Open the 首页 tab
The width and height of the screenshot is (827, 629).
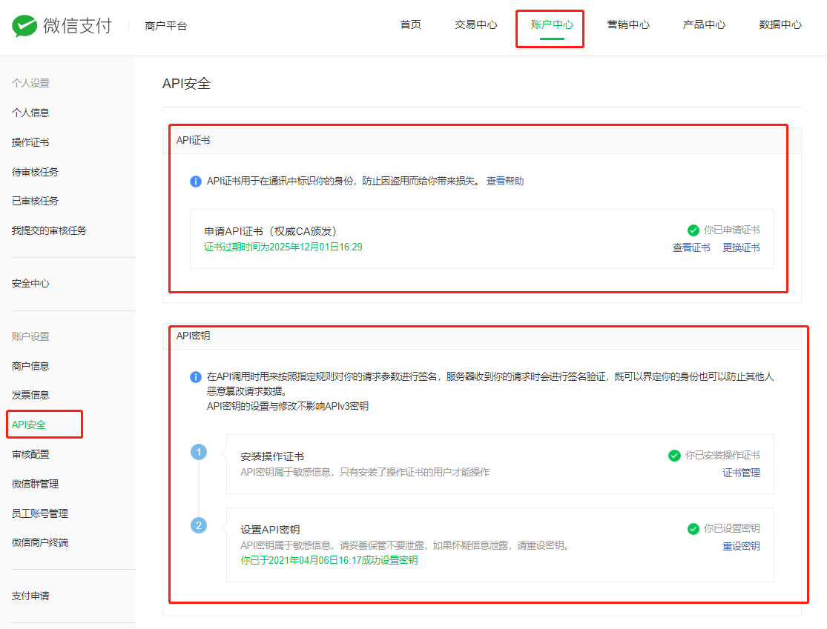[410, 24]
